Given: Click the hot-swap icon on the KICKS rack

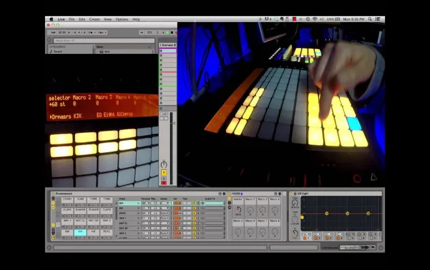Looking at the screenshot, I should point(276,194).
